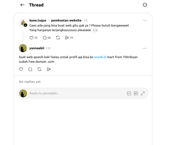This screenshot has width=178, height=145.
Task: Attach an image in the reply box
Action: pos(129,93)
